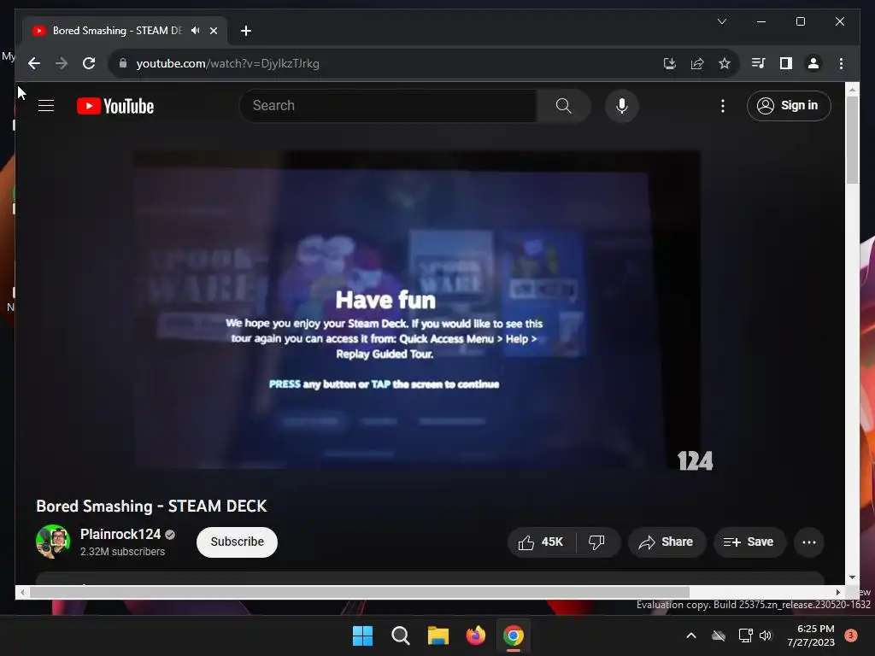Viewport: 875px width, 656px height.
Task: Open the Plainrock124 channel name link
Action: (x=120, y=535)
